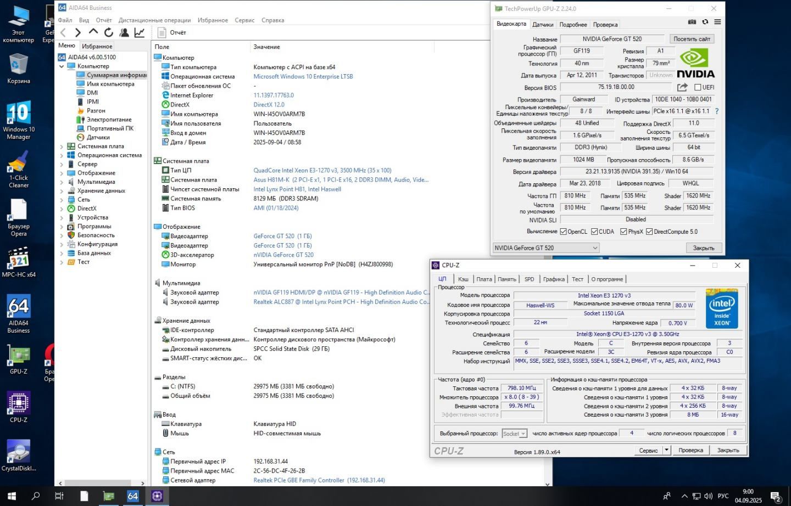Expand the Хранение данных tree node
Image resolution: width=791 pixels, height=506 pixels.
62,191
